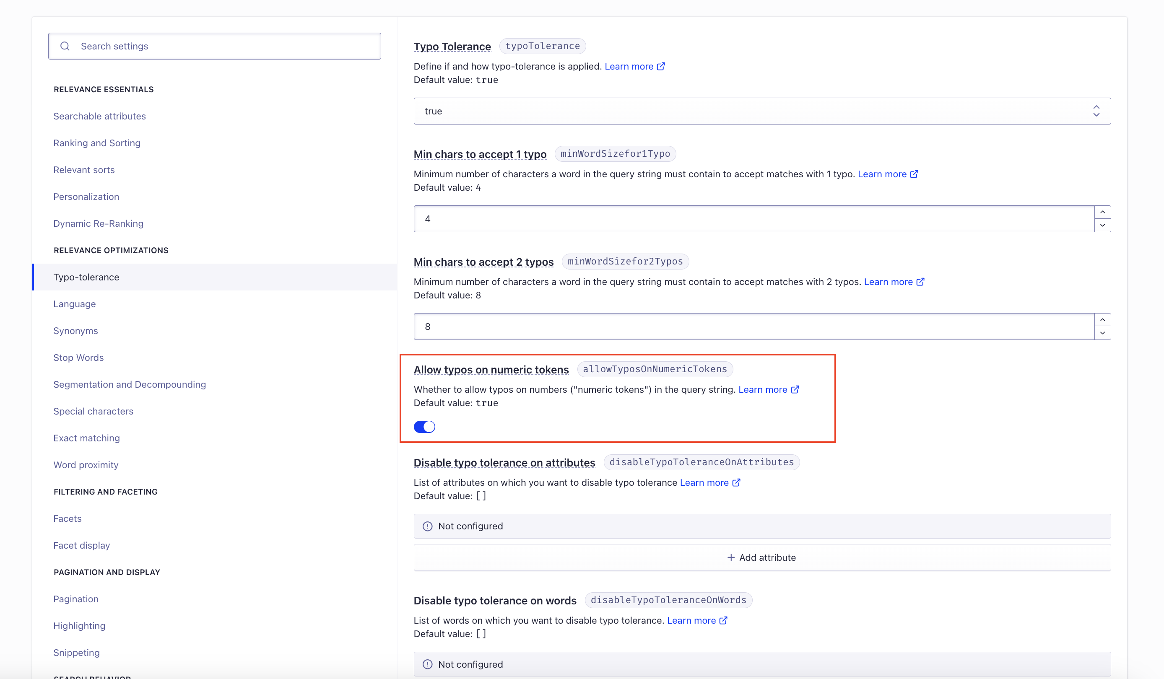
Task: Click plus icon beside Add attribute
Action: coord(731,557)
